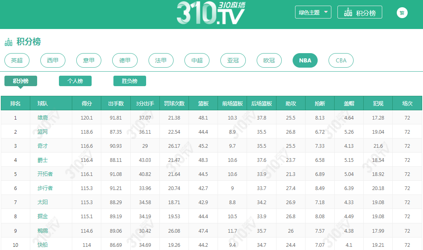Click the 排名 column header
This screenshot has height=250, width=423.
[15, 103]
